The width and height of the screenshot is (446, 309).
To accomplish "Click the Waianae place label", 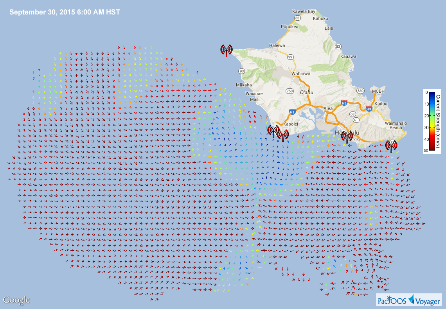I will coord(254,93).
